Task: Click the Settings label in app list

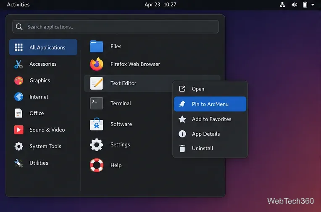Action: point(120,145)
